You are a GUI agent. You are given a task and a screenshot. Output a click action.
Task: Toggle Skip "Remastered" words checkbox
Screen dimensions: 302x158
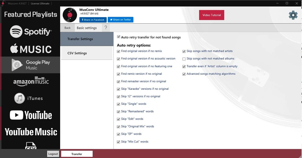[x=119, y=112]
